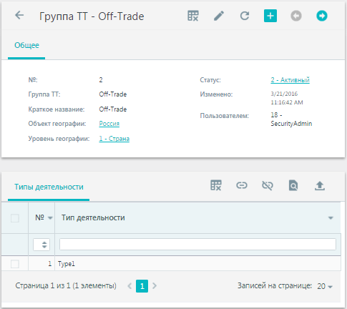Viewport: 347px width, 309px height.
Task: Click inside the Тип деятельности filter field
Action: click(197, 245)
